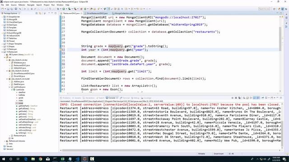Click the green Run toolbar icon
The width and height of the screenshot is (289, 162).
pyautogui.click(x=64, y=9)
